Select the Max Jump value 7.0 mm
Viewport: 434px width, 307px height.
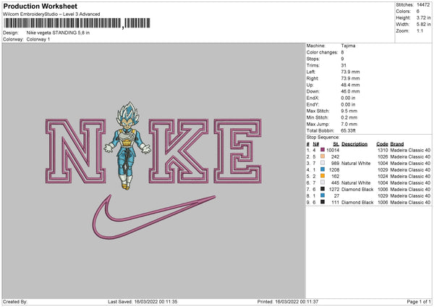(x=349, y=124)
